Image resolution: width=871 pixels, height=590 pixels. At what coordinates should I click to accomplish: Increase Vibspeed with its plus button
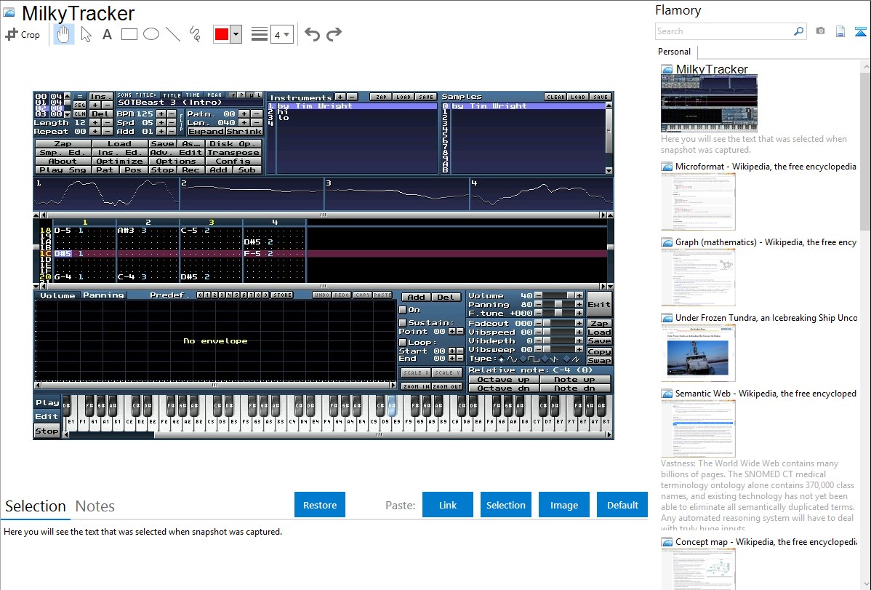tap(579, 332)
